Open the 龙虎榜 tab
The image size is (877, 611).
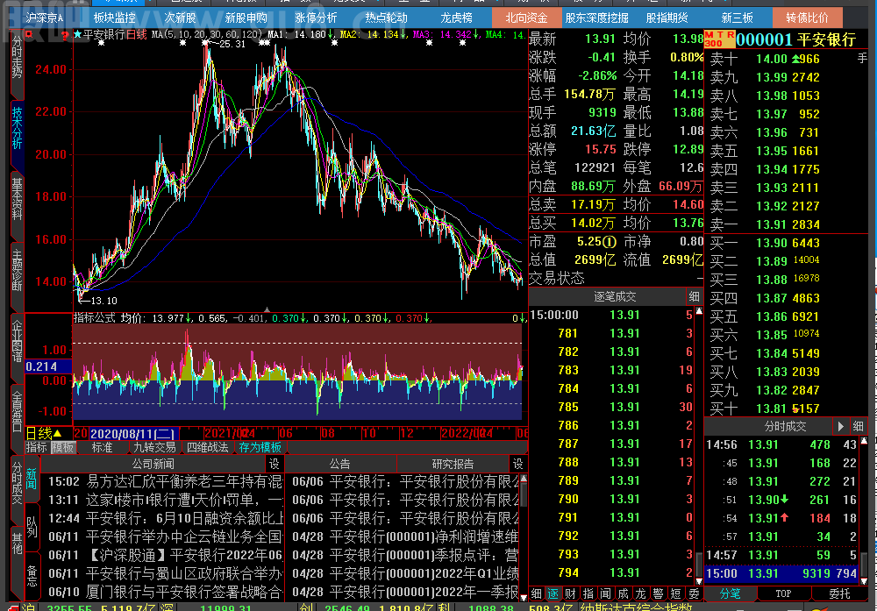(456, 18)
